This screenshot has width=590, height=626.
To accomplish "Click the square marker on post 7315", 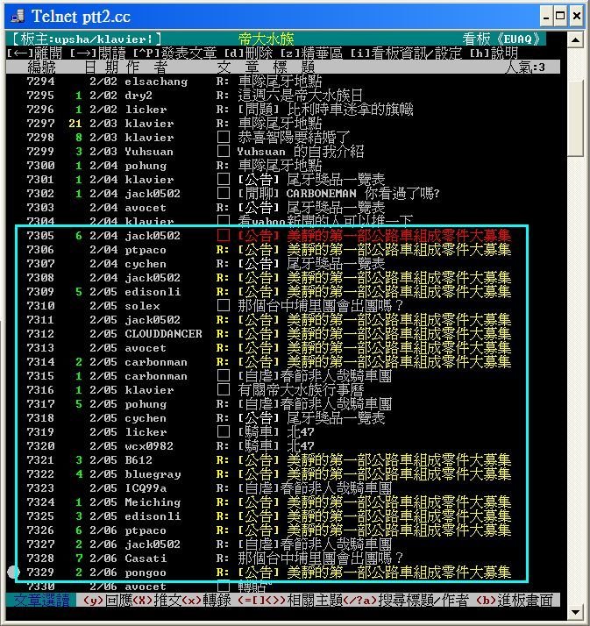I will (x=224, y=375).
